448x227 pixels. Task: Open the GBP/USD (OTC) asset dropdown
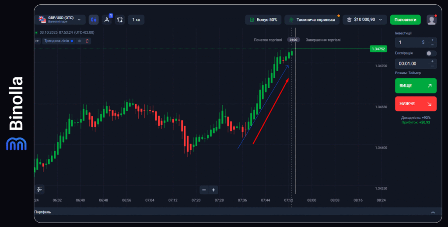click(60, 20)
